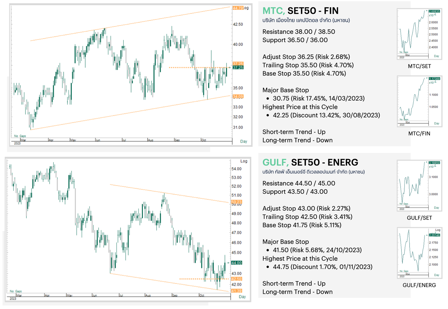Click the 3.18850 value tag in GULF/SET chart
Image resolution: width=448 pixels, height=309 pixels.
[x=434, y=163]
